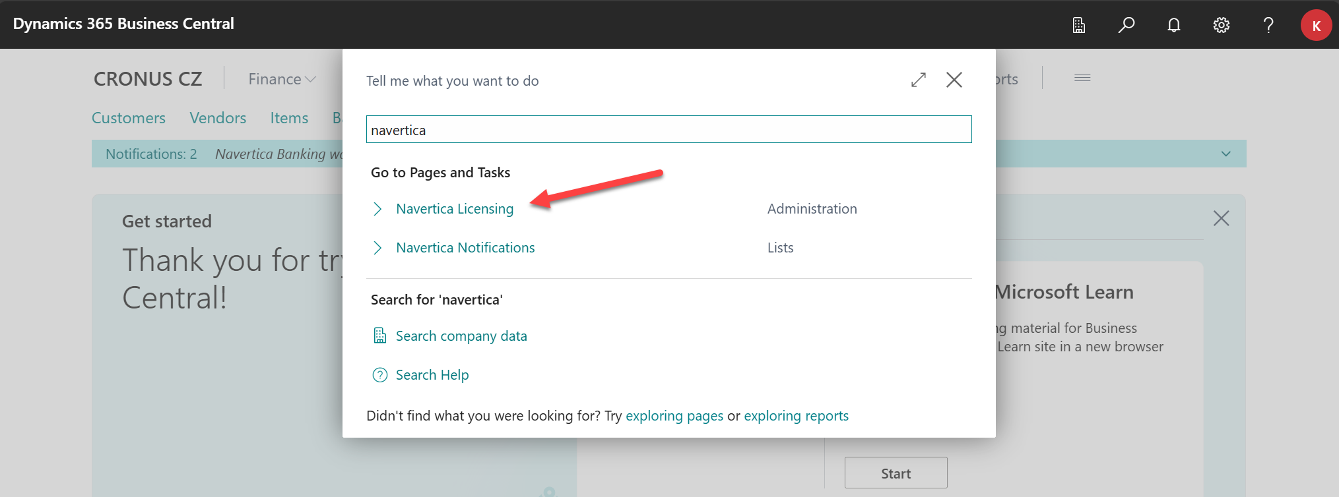Open the help question mark icon
Viewport: 1339px width, 497px height.
[x=1268, y=25]
